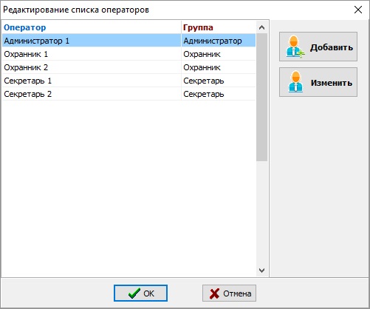Click the red cross icon on Отмена

tap(214, 293)
